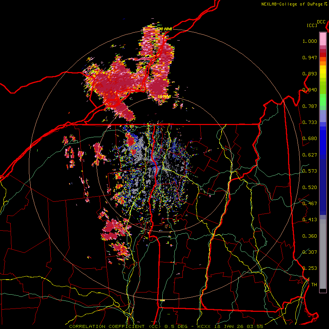Select the 0.893 legend value
The width and height of the screenshot is (329, 329).
(310, 73)
